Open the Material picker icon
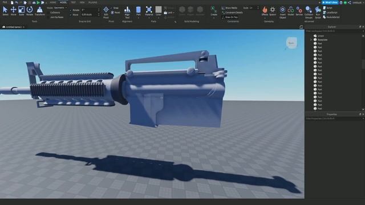 (149, 10)
